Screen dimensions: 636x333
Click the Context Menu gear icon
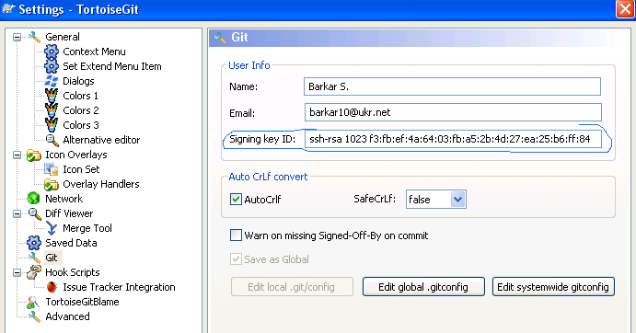52,52
